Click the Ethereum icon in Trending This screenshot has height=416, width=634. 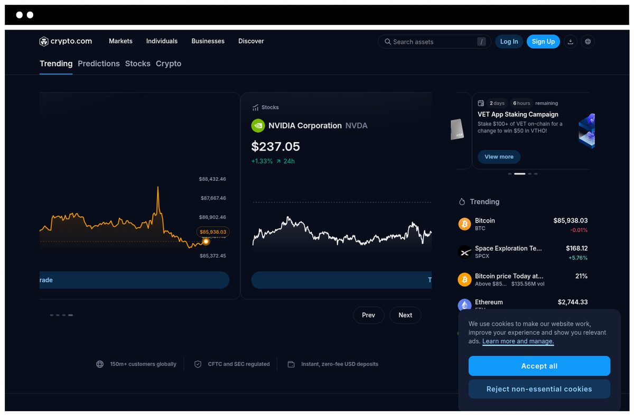pyautogui.click(x=464, y=305)
